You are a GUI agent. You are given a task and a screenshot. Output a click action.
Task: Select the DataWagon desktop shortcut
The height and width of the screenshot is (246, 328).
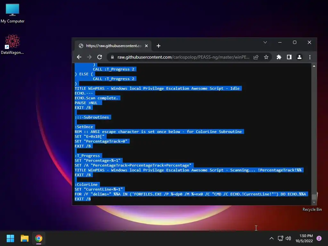click(x=12, y=44)
